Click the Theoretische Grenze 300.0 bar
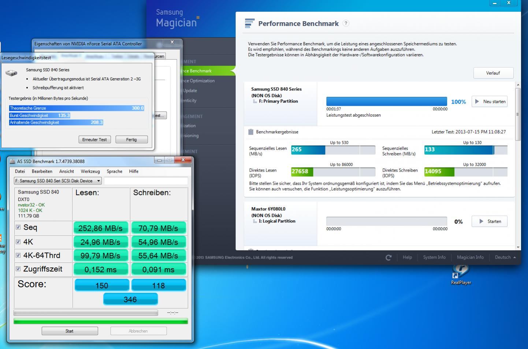528x349 pixels. pyautogui.click(x=77, y=108)
